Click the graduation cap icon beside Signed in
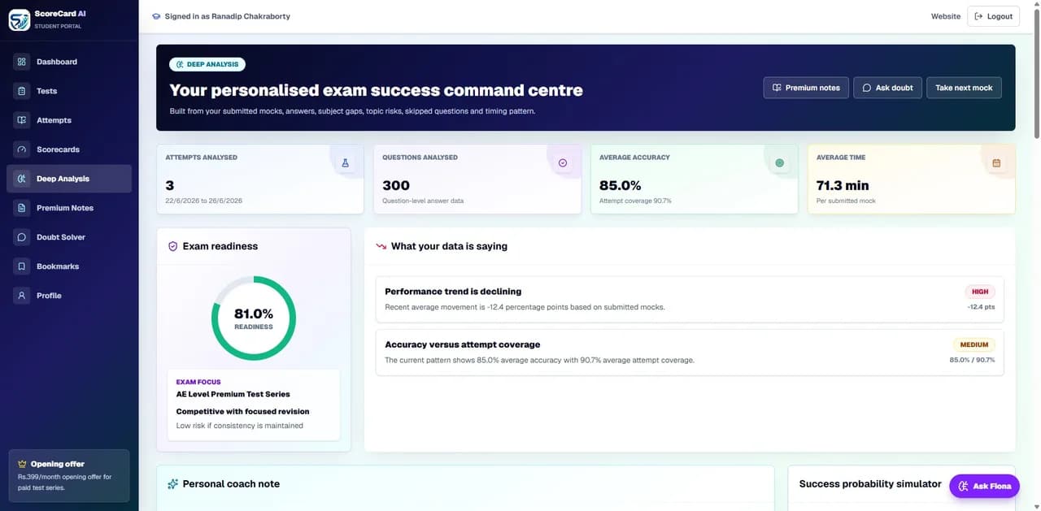 (156, 16)
